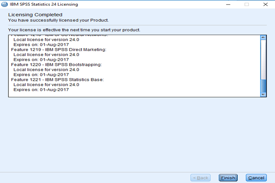Click the license list scroll down arrow
The image size is (275, 183).
point(263,95)
